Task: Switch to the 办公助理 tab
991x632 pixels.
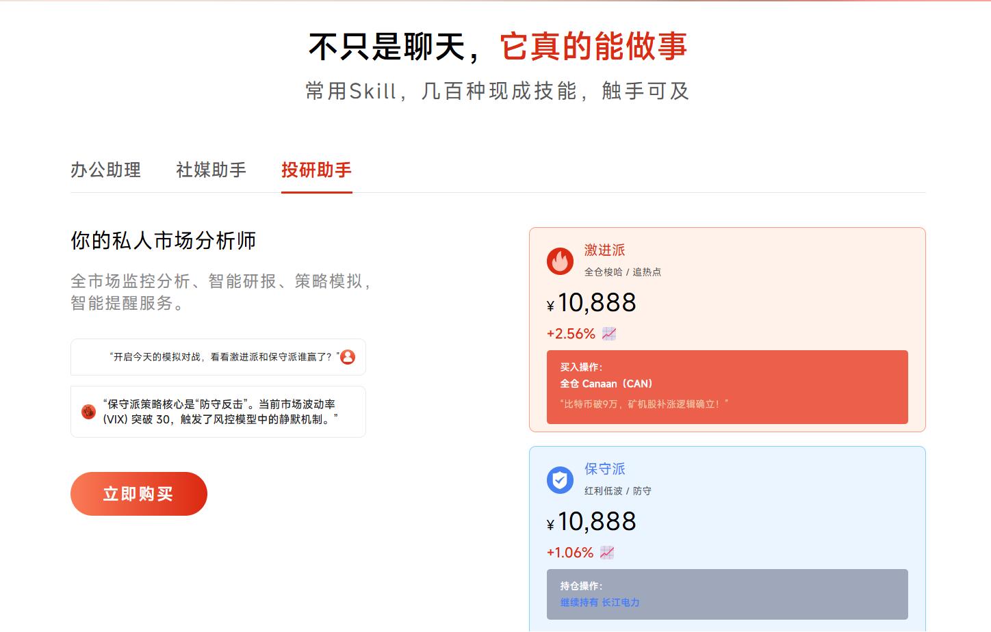Action: pyautogui.click(x=106, y=170)
